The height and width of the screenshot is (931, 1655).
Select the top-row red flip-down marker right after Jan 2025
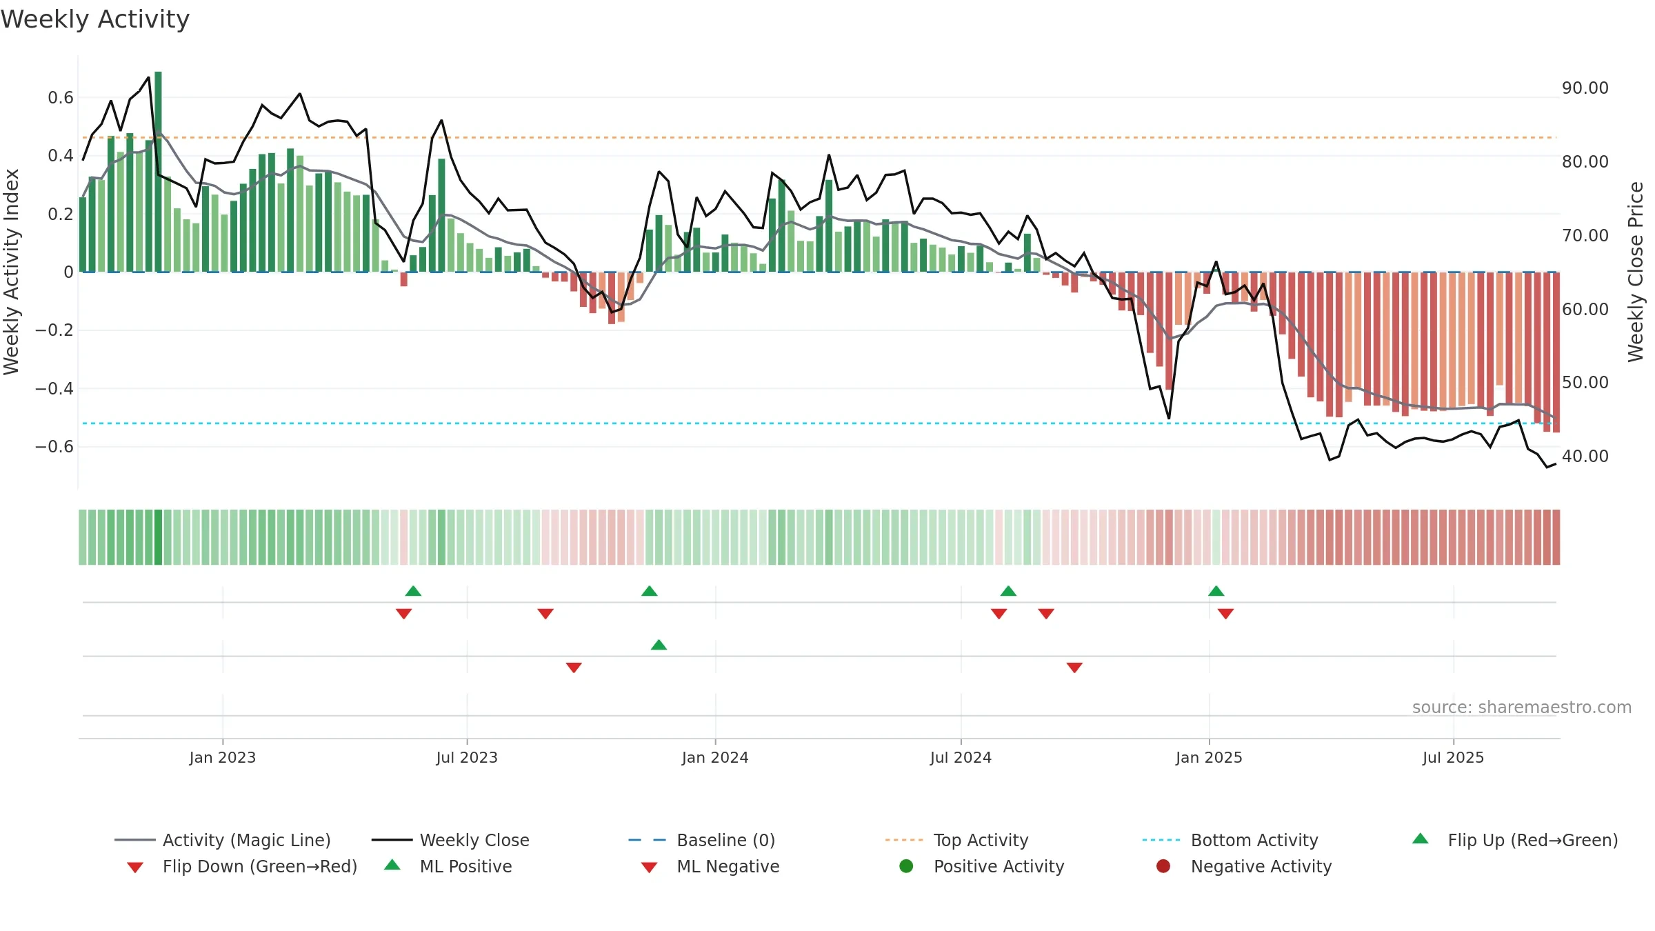[x=1225, y=614]
